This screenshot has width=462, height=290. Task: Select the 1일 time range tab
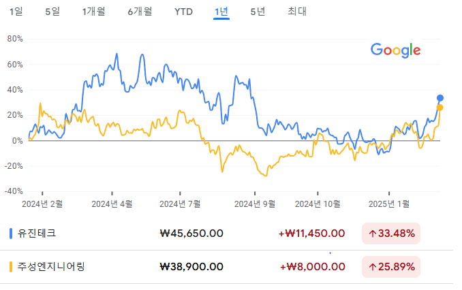click(15, 12)
